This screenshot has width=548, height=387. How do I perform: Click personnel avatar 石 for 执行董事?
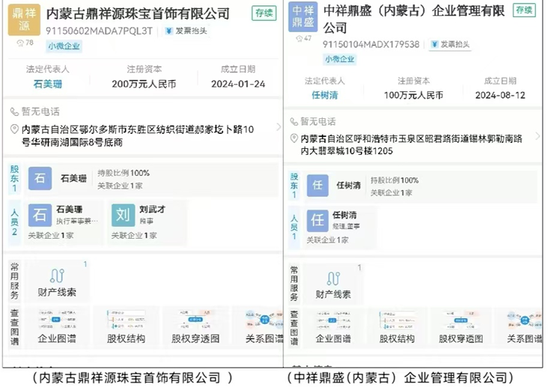(x=40, y=215)
